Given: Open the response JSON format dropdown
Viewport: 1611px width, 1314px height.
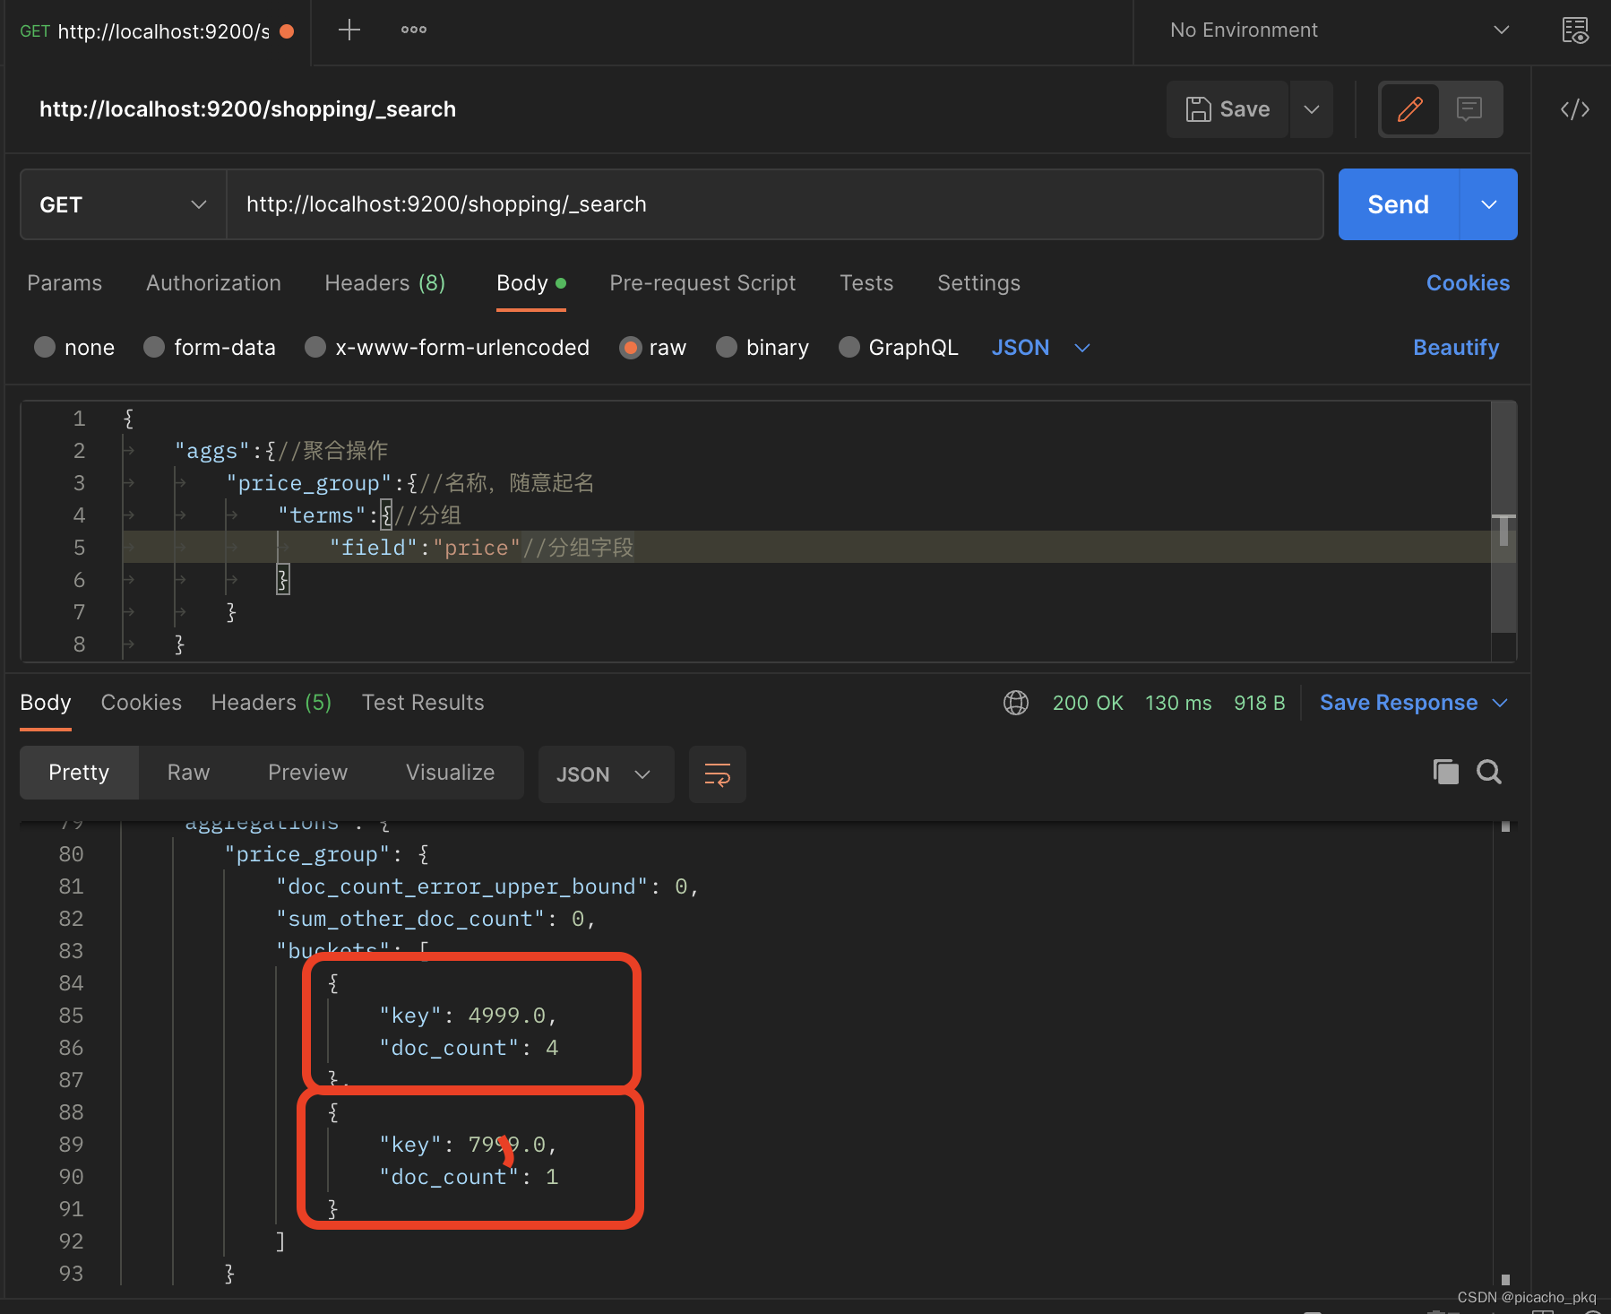Looking at the screenshot, I should click(x=606, y=774).
